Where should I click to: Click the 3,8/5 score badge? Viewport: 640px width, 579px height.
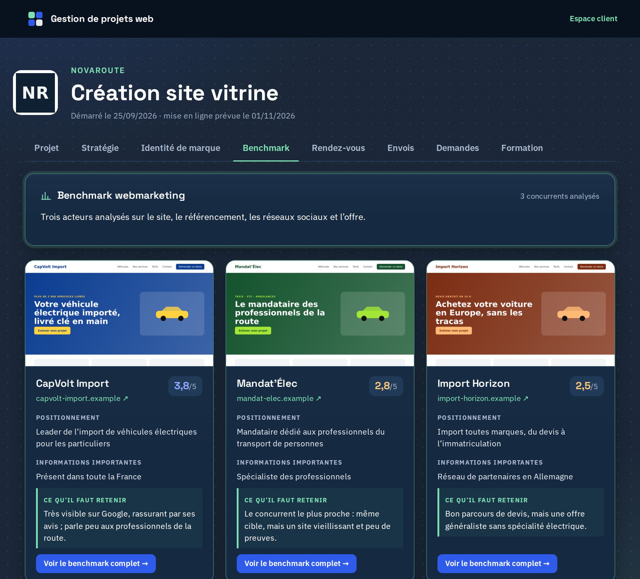click(x=185, y=386)
